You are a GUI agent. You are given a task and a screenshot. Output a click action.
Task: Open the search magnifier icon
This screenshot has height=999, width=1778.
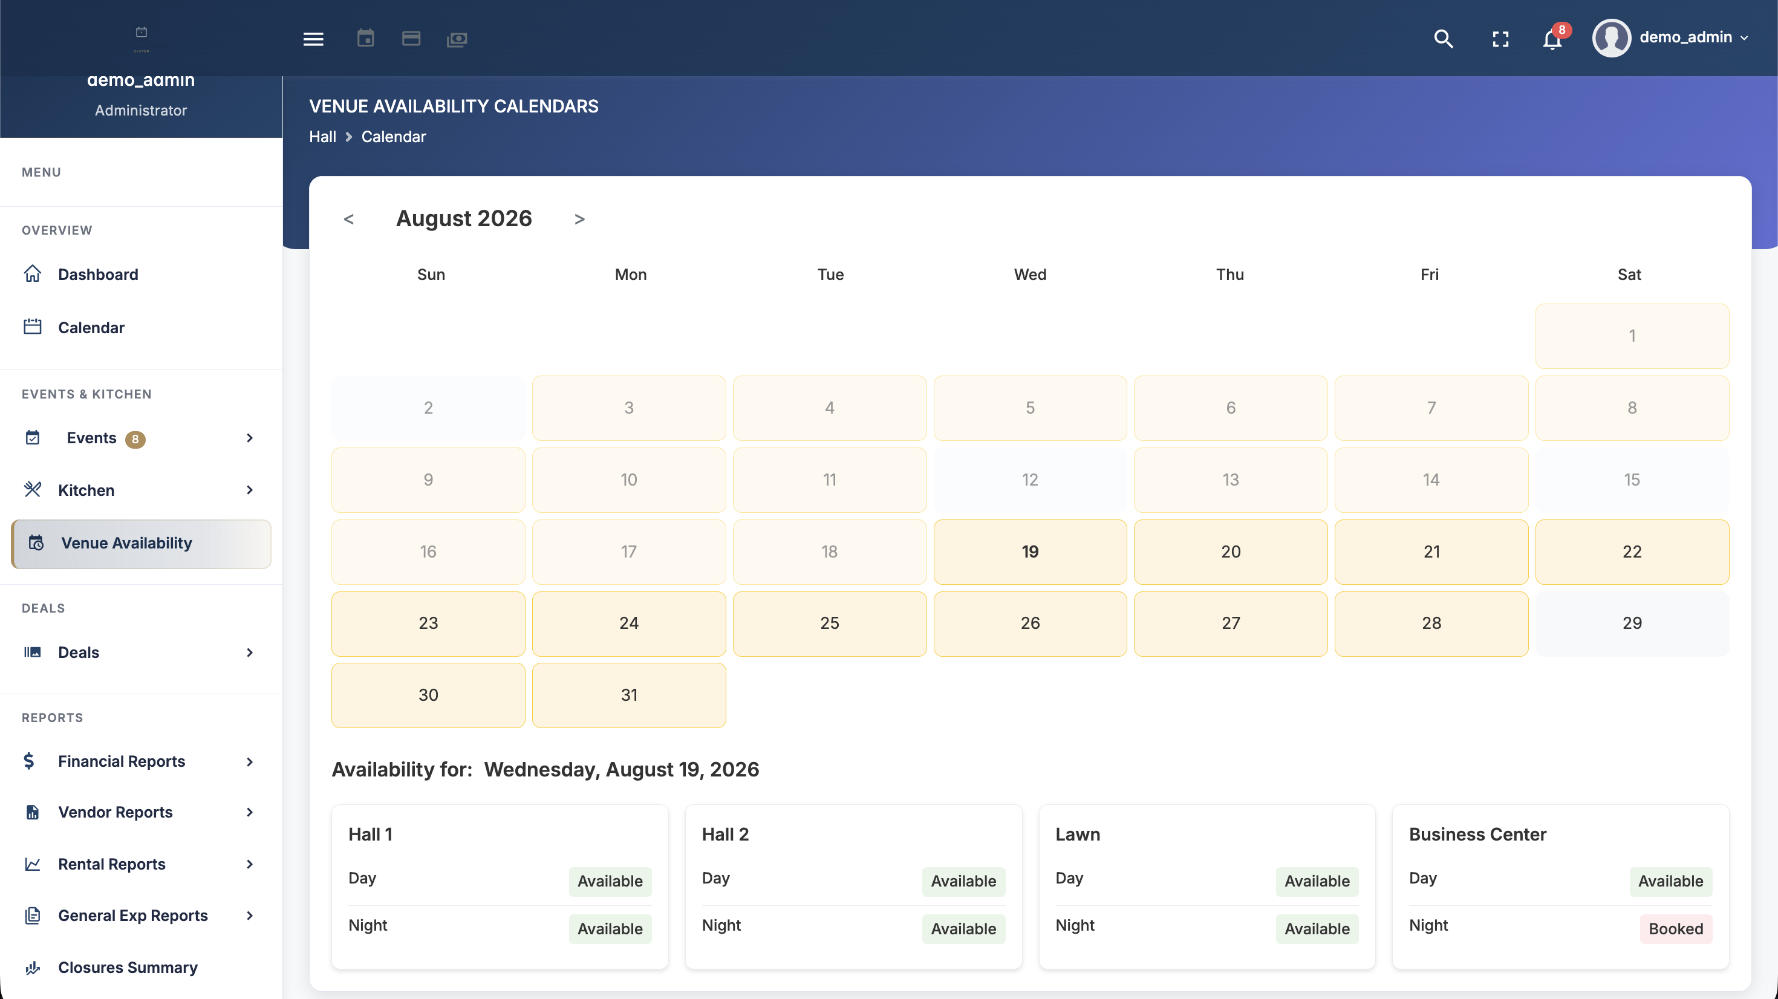point(1443,39)
